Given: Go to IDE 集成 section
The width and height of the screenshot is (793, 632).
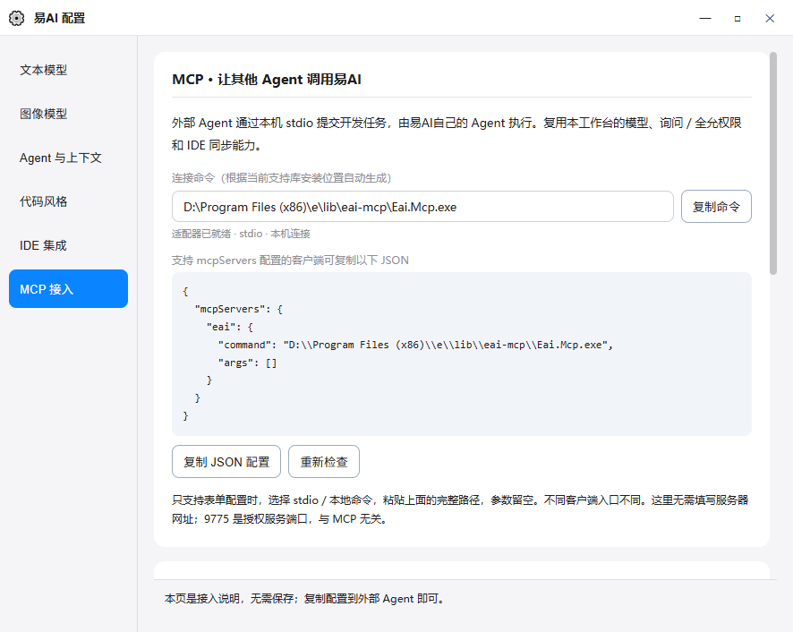Looking at the screenshot, I should point(68,245).
